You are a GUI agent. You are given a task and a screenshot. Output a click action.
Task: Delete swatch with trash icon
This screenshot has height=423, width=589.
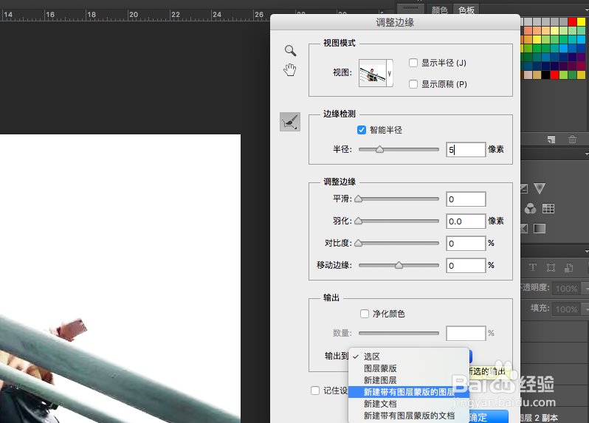click(x=572, y=140)
